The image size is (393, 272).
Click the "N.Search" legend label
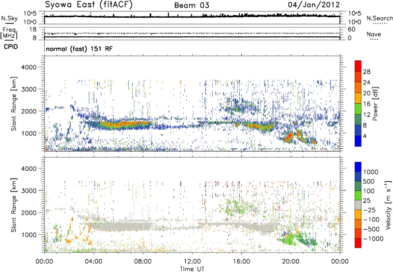point(379,18)
